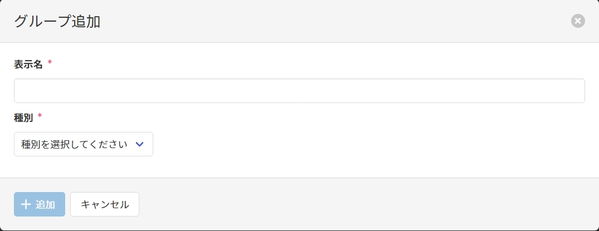The width and height of the screenshot is (599, 231).
Task: Focus the 表示名 text input field
Action: [x=299, y=91]
